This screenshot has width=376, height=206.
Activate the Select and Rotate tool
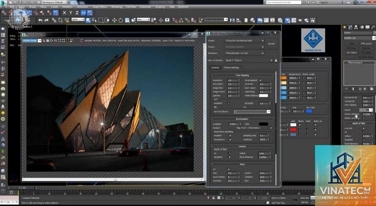120,20
